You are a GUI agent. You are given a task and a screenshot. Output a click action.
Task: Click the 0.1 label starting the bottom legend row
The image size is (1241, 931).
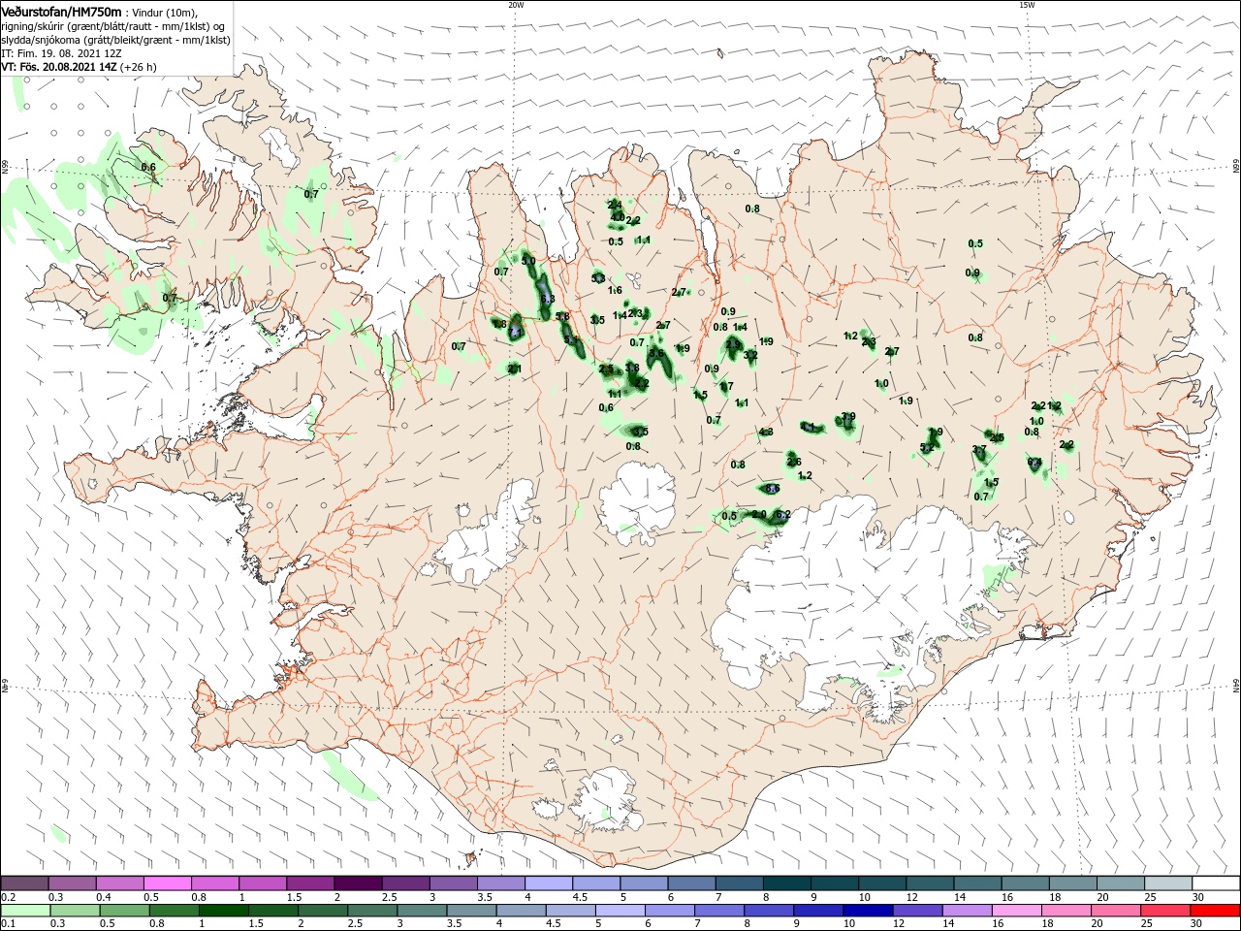pyautogui.click(x=9, y=924)
